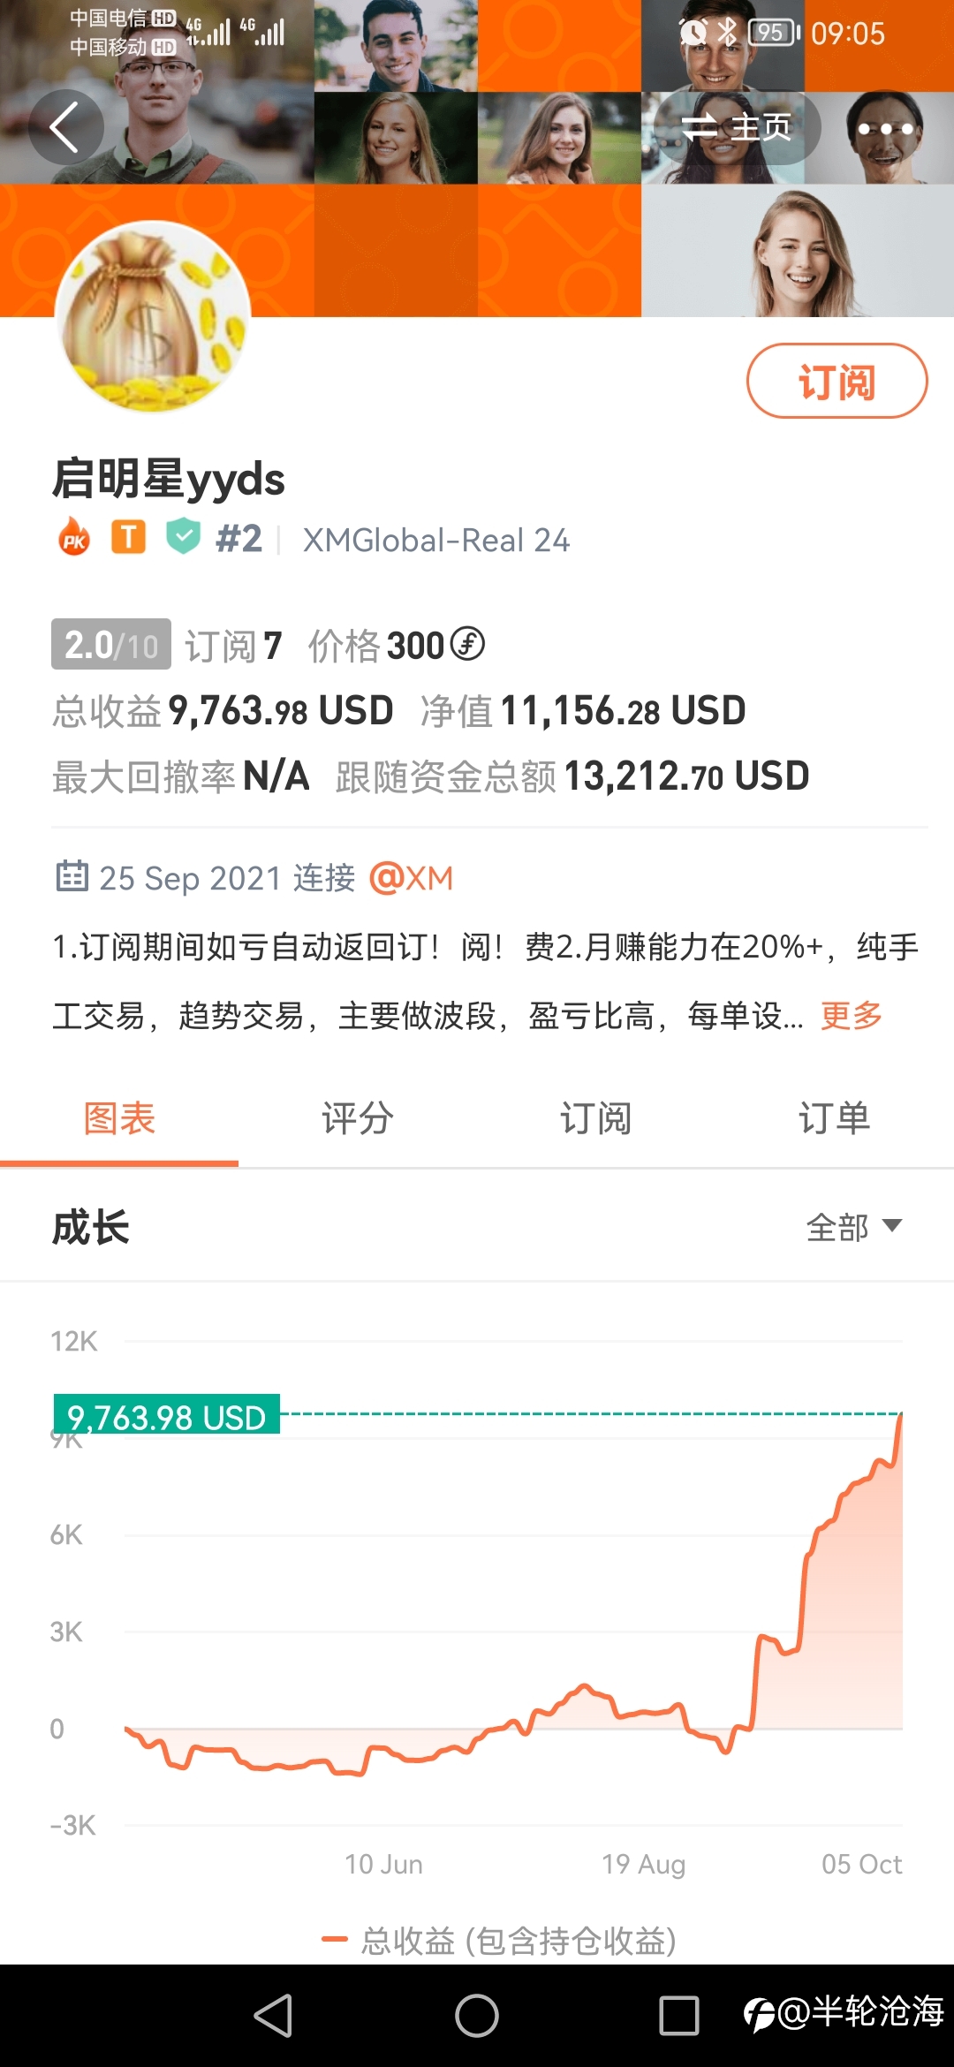Tap the Android home circle button

[477, 2016]
